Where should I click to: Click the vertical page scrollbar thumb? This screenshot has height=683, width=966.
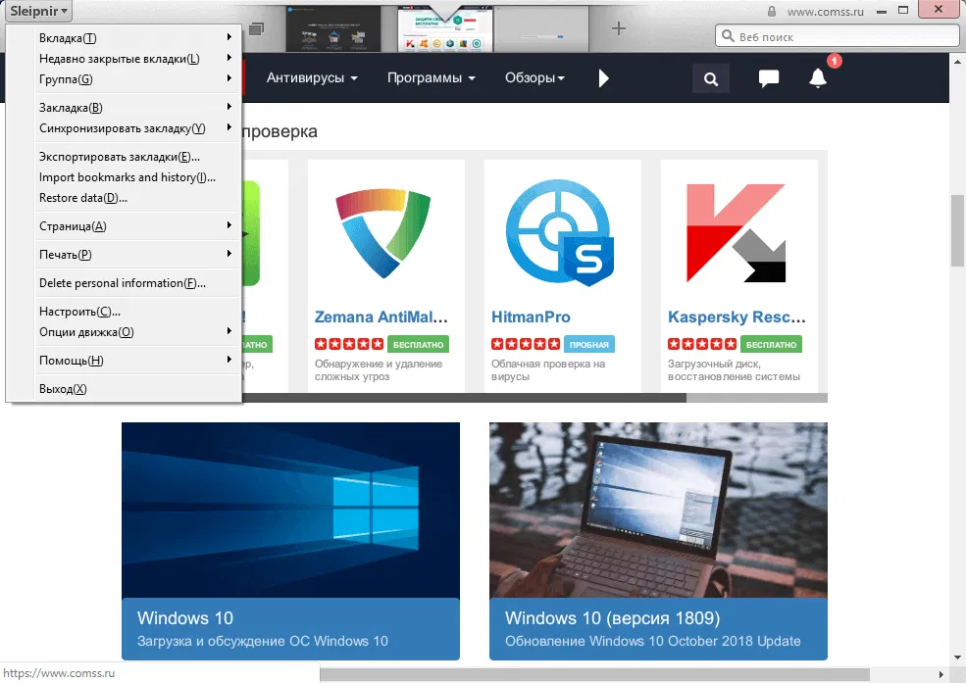pos(957,230)
